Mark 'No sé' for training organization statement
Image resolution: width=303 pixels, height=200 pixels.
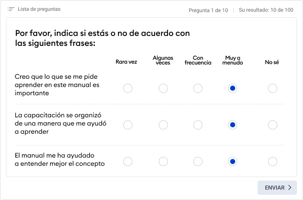point(272,125)
